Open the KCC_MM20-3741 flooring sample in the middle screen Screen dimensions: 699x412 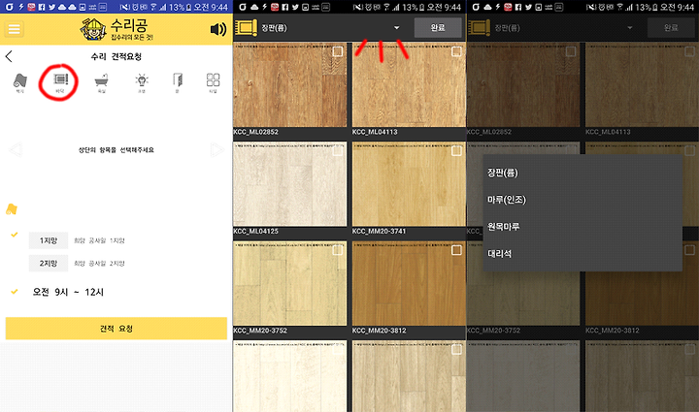click(x=409, y=184)
